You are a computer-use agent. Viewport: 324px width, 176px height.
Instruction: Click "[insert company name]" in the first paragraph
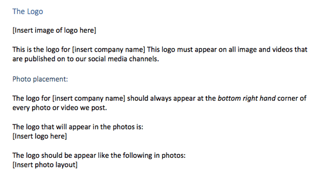(x=112, y=50)
